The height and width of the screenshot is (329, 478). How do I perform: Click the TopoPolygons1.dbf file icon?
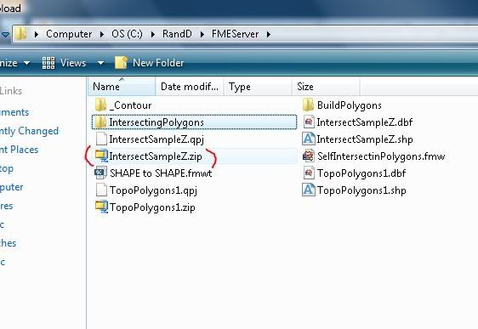click(x=309, y=173)
